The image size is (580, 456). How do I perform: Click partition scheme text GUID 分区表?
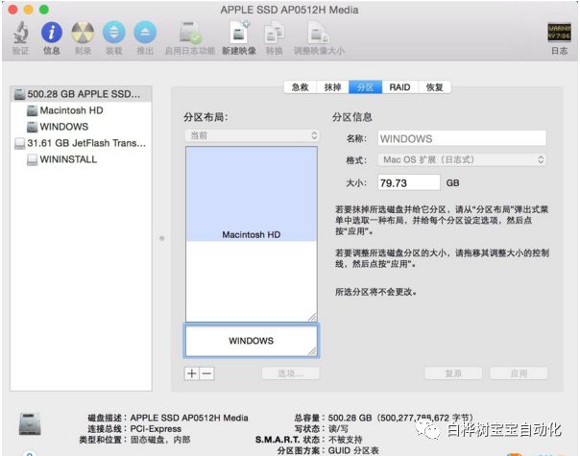353,451
